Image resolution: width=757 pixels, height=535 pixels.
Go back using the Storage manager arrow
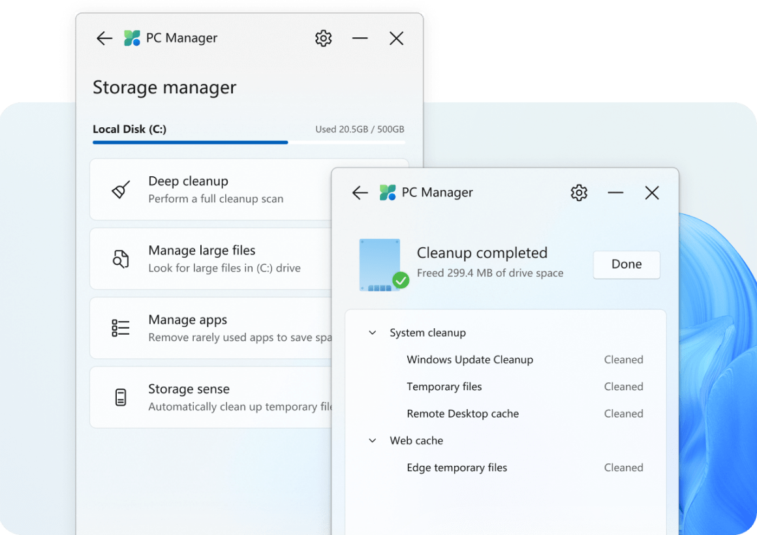104,38
